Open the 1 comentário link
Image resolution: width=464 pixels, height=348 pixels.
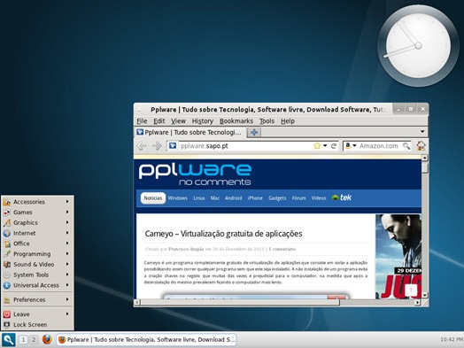pyautogui.click(x=282, y=249)
